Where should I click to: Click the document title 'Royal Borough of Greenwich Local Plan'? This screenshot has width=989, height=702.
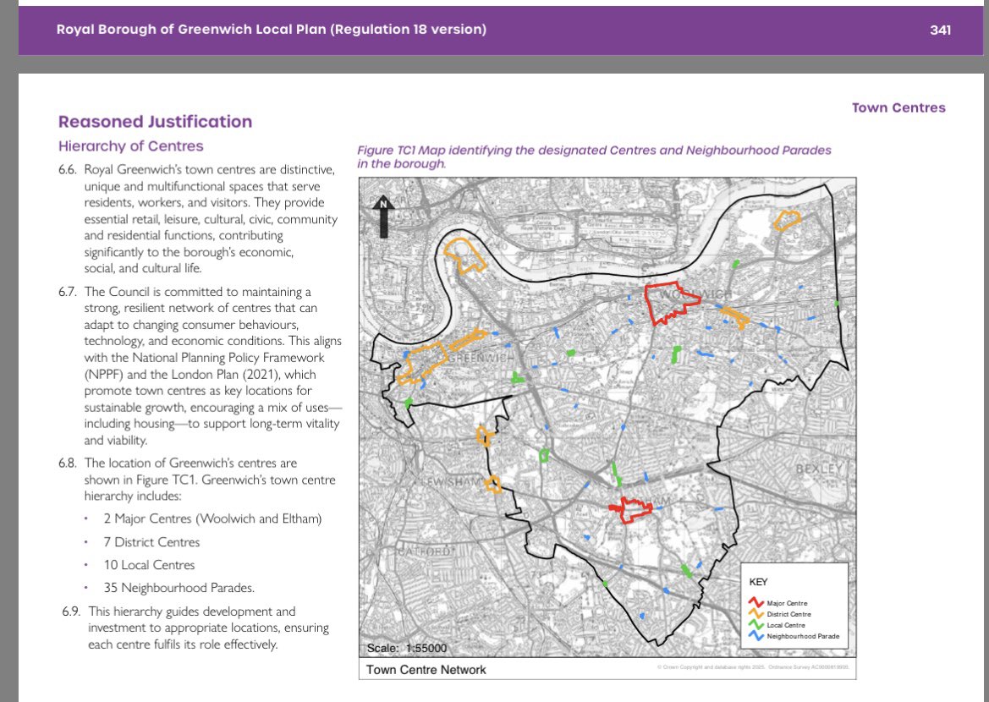coord(192,29)
